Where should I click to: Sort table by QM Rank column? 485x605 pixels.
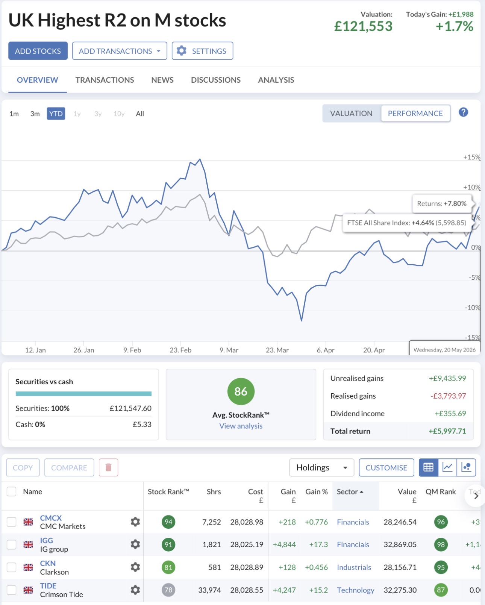point(441,491)
